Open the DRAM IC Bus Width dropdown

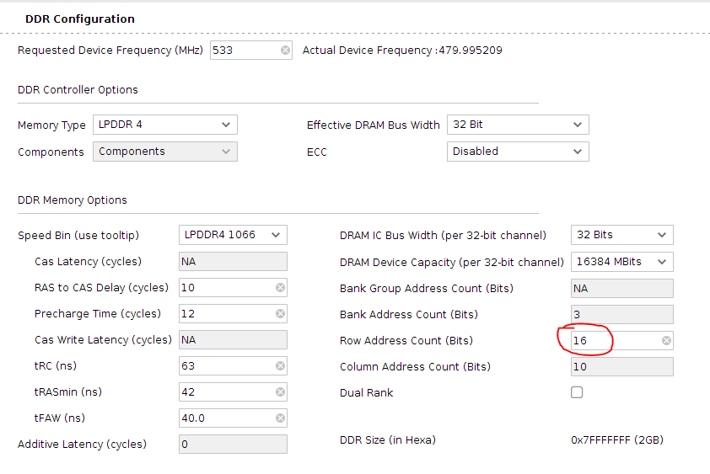coord(622,235)
